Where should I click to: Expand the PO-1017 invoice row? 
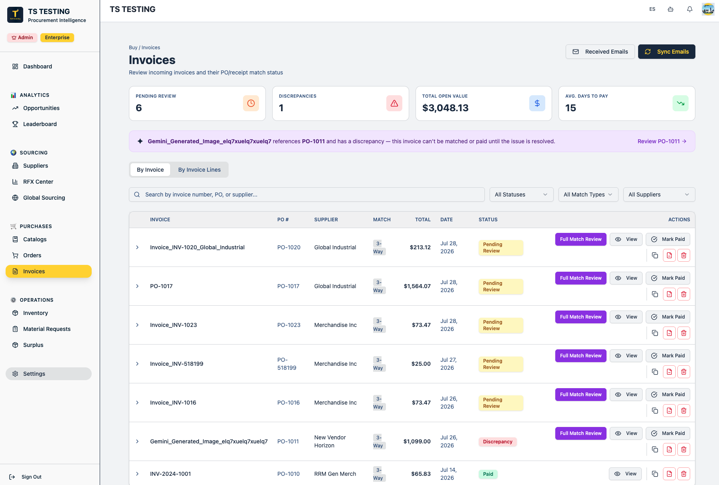pyautogui.click(x=137, y=286)
